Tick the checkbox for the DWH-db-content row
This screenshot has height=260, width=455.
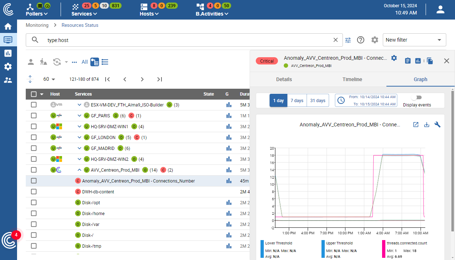pos(33,191)
